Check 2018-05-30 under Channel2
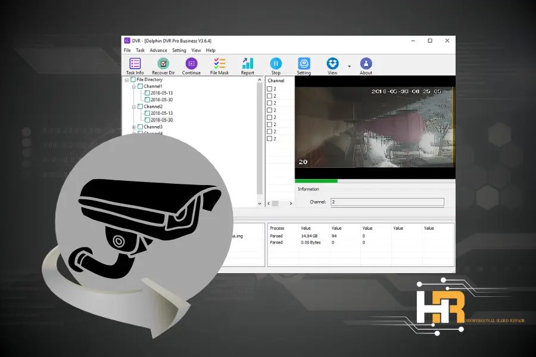The image size is (536, 357). pos(147,120)
